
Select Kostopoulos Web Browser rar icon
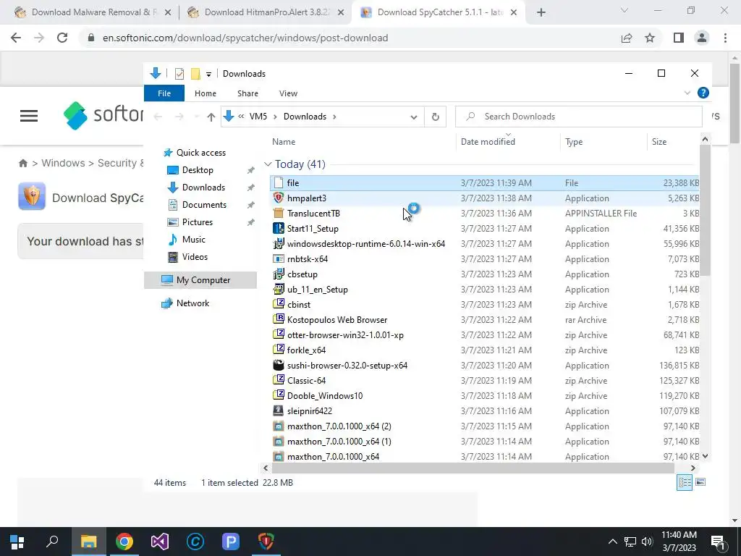point(279,319)
